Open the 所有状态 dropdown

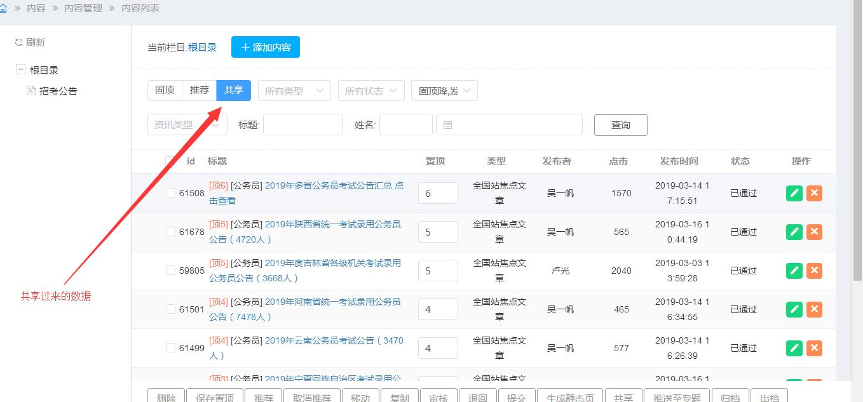tap(371, 91)
